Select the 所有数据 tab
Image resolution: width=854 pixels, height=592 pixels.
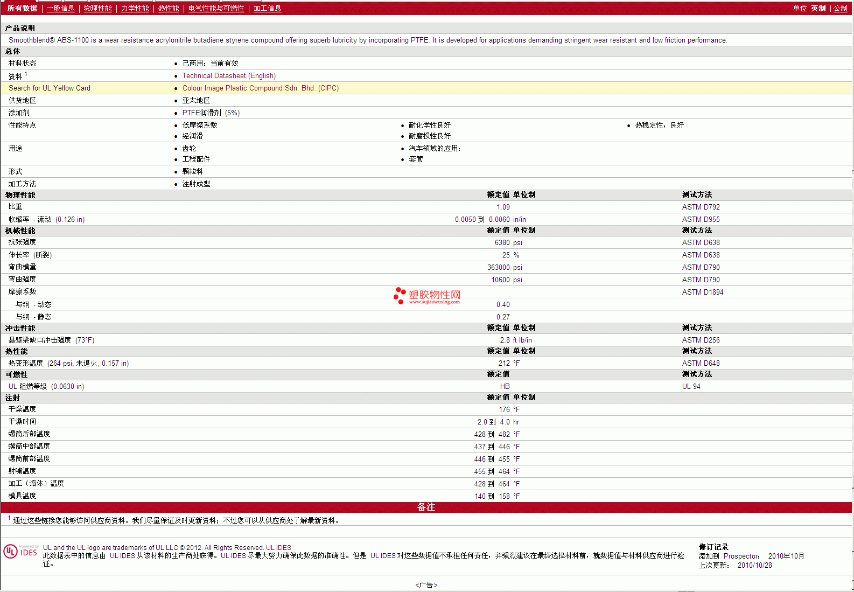(x=22, y=9)
